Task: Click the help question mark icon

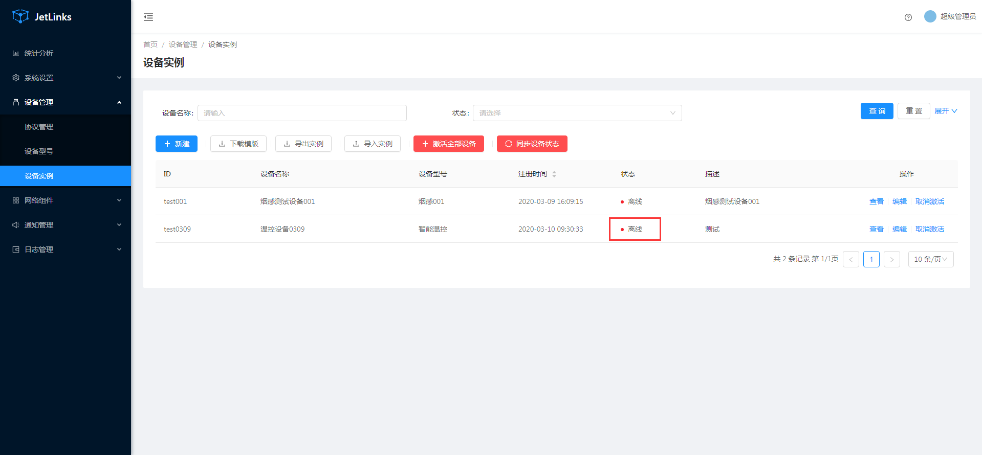Action: point(908,17)
